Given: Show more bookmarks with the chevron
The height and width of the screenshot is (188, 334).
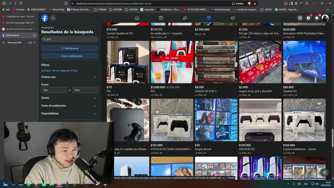Looking at the screenshot, I should pos(328,10).
